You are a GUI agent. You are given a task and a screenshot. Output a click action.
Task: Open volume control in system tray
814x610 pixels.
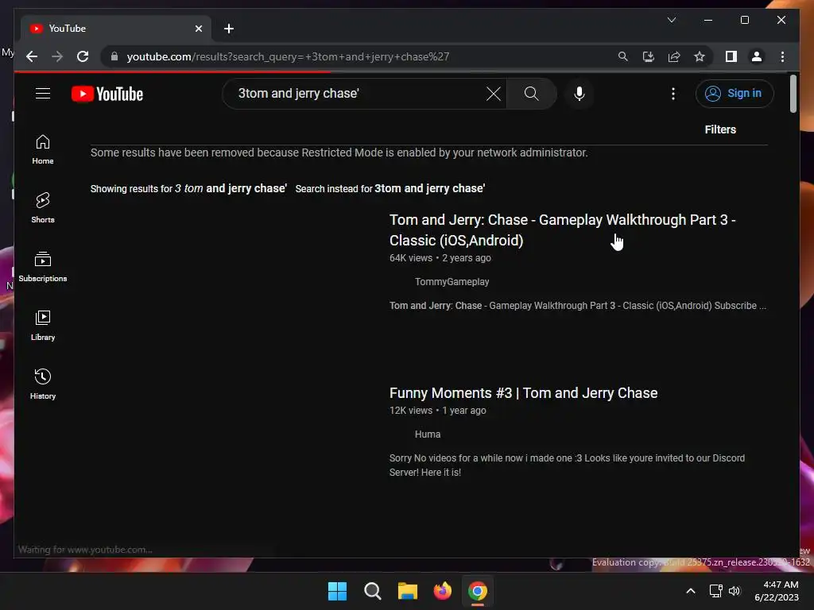pyautogui.click(x=734, y=591)
